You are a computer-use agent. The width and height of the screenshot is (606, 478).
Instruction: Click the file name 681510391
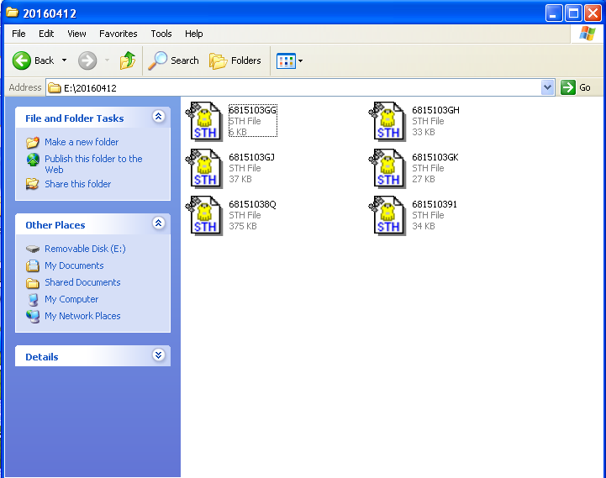tap(435, 204)
